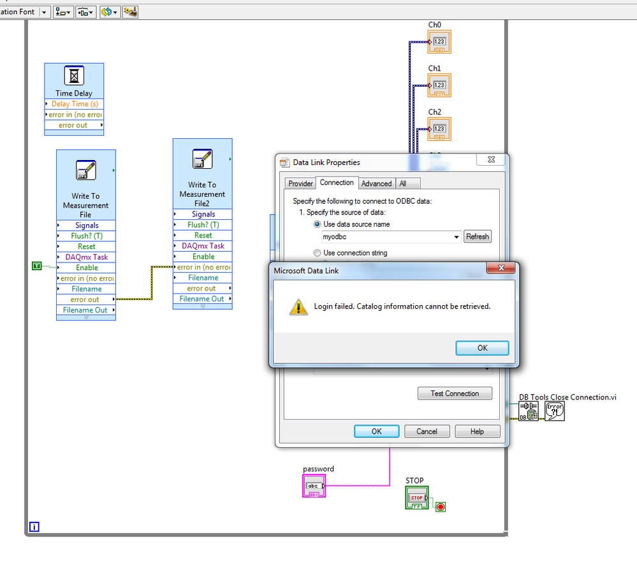Open the Reorder toolbar menu
This screenshot has width=637, height=581.
109,12
